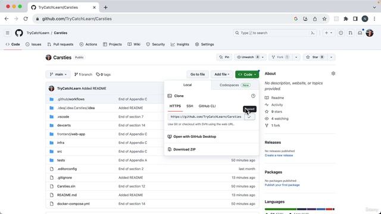Open the Projects tab

tap(113, 45)
